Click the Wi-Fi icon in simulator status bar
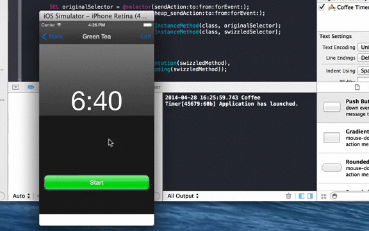This screenshot has height=231, width=369. coord(59,25)
